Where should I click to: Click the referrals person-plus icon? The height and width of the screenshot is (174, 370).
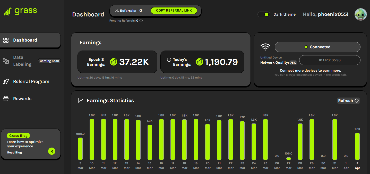pyautogui.click(x=117, y=11)
